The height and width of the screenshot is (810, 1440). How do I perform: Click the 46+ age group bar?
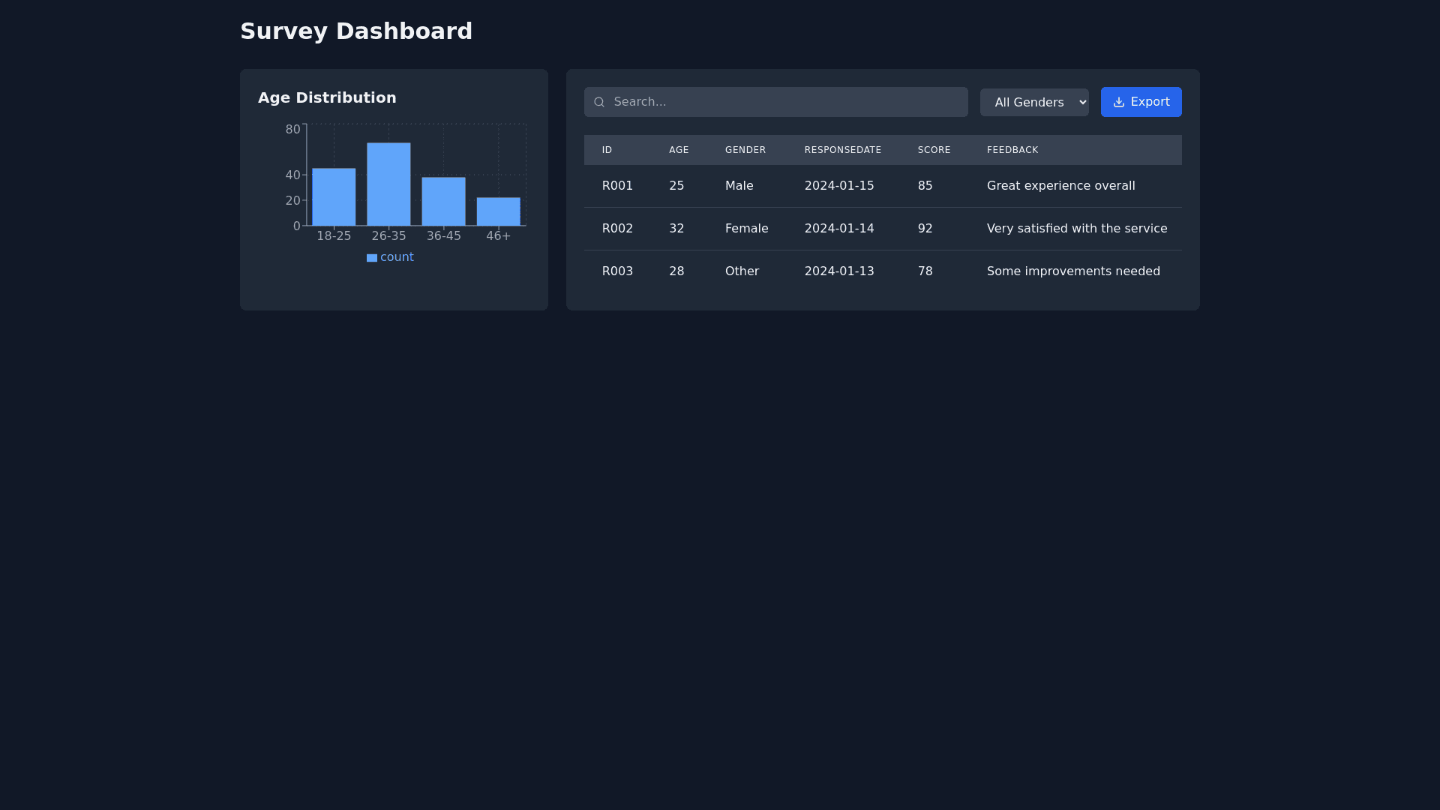click(498, 211)
